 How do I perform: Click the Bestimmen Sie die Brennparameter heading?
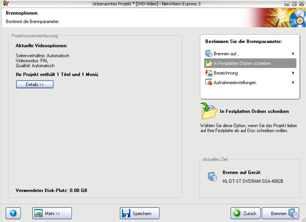pos(244,41)
